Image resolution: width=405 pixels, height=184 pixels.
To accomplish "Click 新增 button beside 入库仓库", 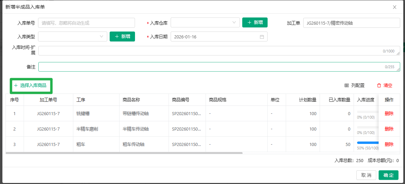I will coord(255,23).
